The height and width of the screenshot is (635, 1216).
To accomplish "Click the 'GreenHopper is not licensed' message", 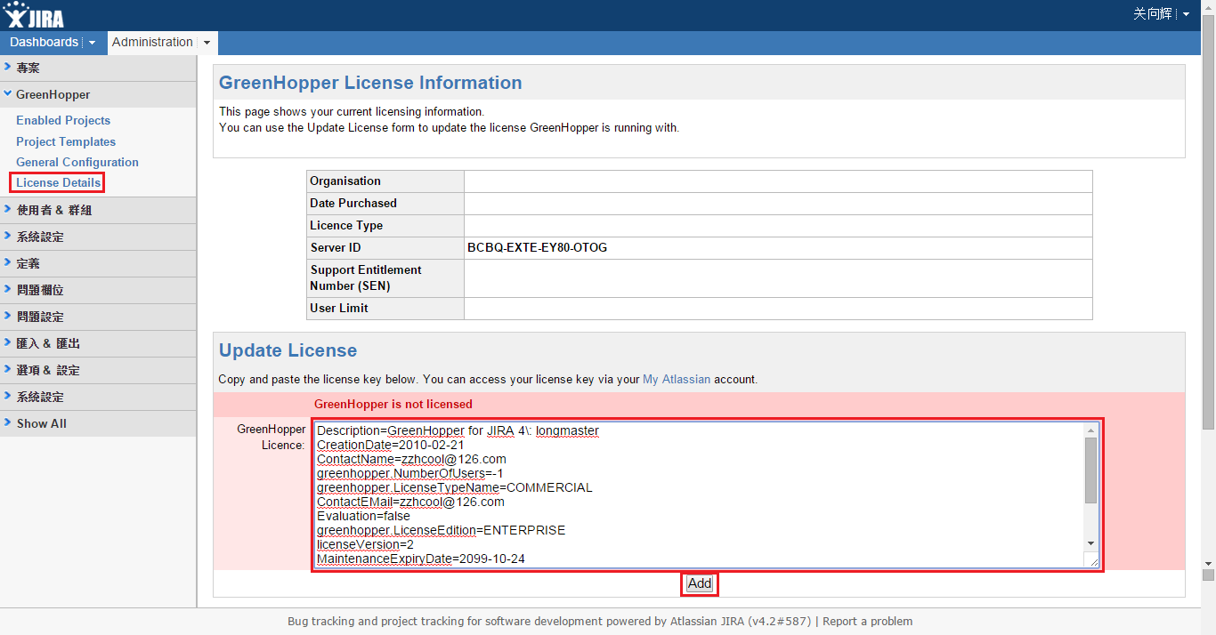I will [393, 404].
